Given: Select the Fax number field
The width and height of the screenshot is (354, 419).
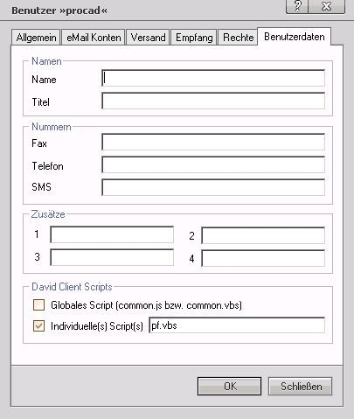Looking at the screenshot, I should [213, 142].
